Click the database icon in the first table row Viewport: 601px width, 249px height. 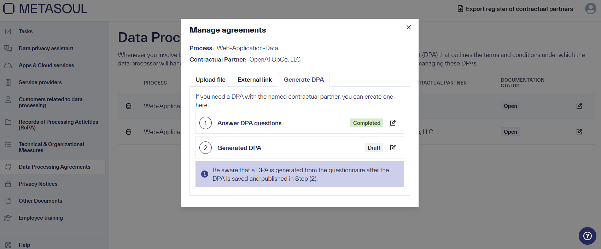[x=129, y=106]
